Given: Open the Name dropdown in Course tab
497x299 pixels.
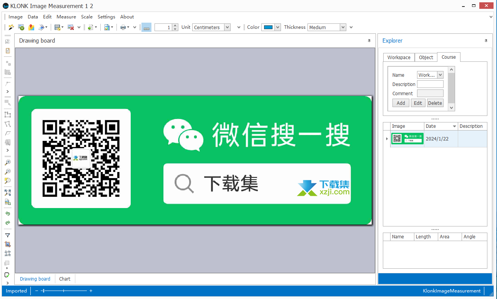Looking at the screenshot, I should click(x=440, y=75).
